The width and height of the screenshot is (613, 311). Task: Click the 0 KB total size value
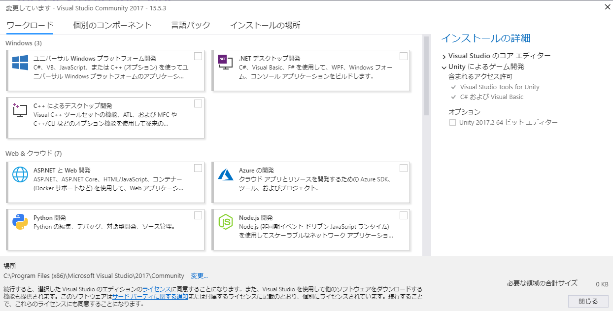pos(602,284)
